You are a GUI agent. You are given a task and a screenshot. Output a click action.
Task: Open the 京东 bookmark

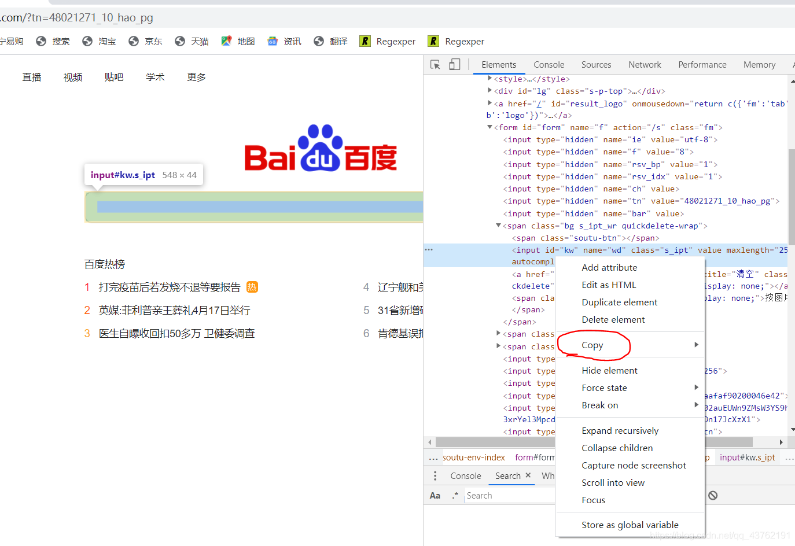pyautogui.click(x=146, y=41)
